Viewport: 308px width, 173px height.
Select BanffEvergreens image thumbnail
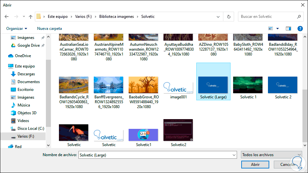click(108, 85)
